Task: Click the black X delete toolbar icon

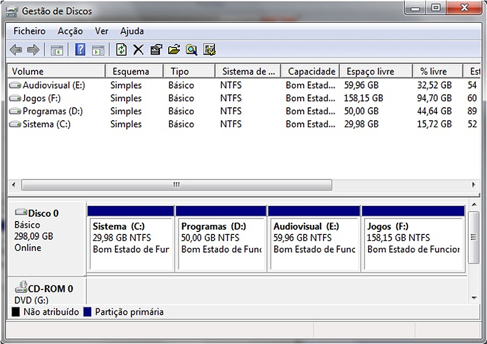Action: coord(138,50)
